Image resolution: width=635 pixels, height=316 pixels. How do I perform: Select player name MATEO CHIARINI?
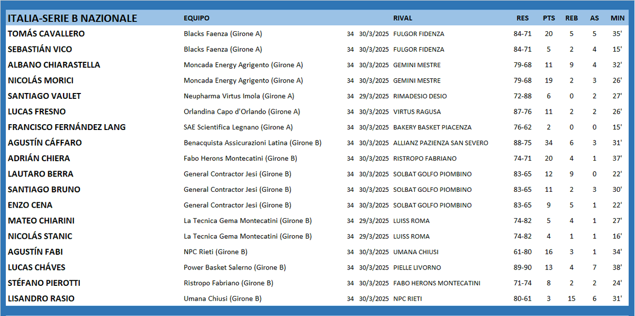point(41,221)
